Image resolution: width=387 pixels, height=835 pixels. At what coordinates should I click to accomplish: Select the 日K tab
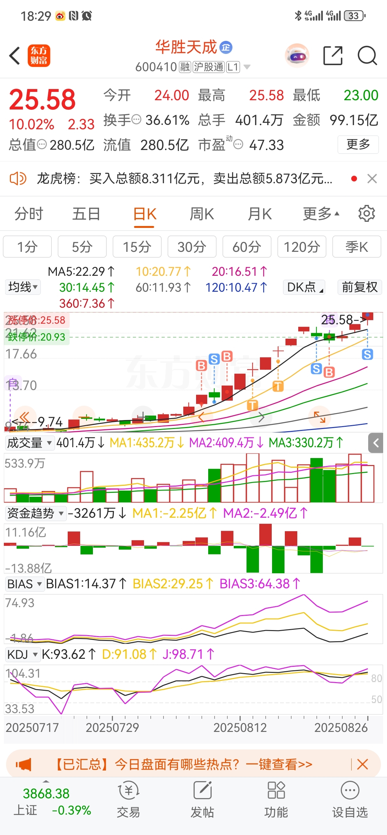(x=144, y=214)
